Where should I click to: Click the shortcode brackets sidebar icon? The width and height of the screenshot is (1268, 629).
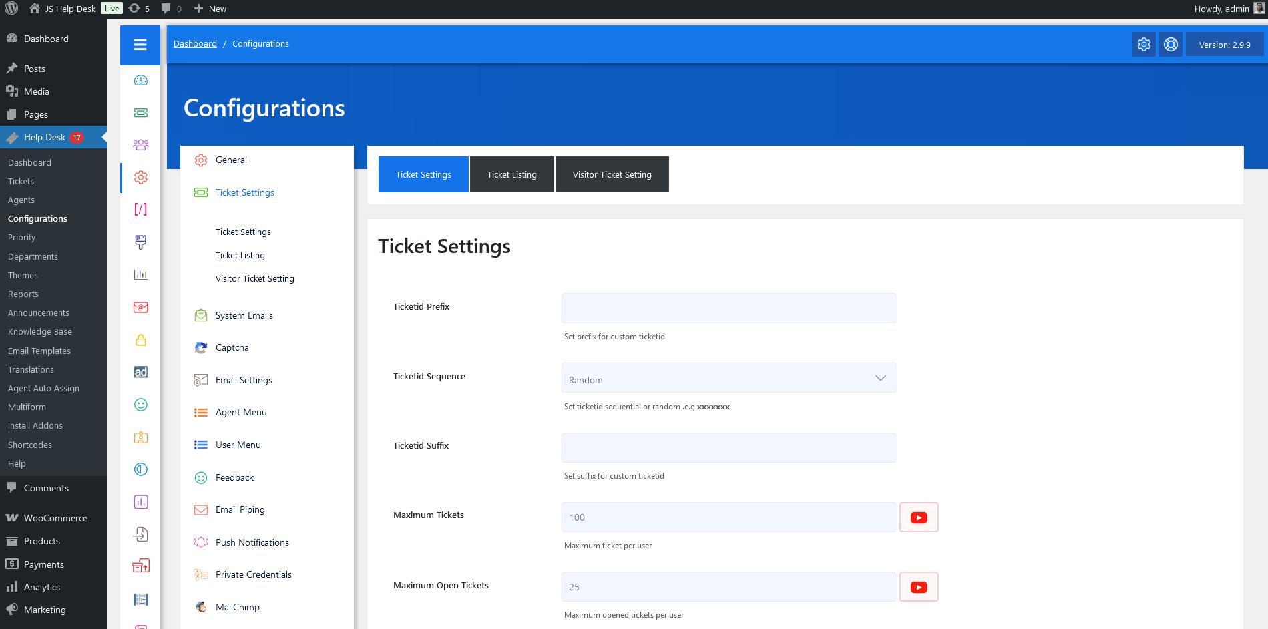(140, 210)
